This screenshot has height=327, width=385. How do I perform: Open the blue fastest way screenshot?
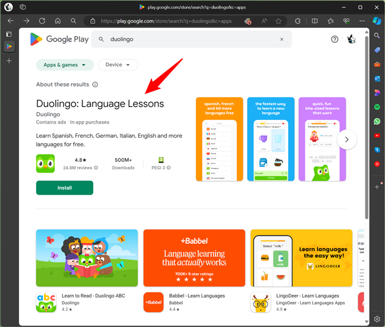pos(270,139)
